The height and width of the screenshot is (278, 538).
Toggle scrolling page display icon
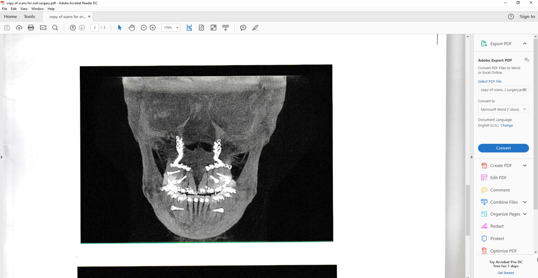(x=189, y=28)
